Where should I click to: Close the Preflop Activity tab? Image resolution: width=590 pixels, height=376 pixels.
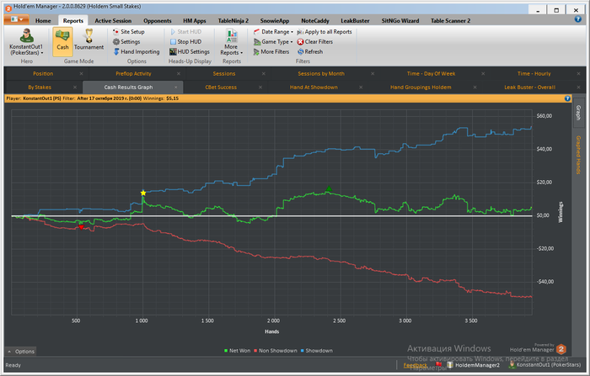point(179,74)
